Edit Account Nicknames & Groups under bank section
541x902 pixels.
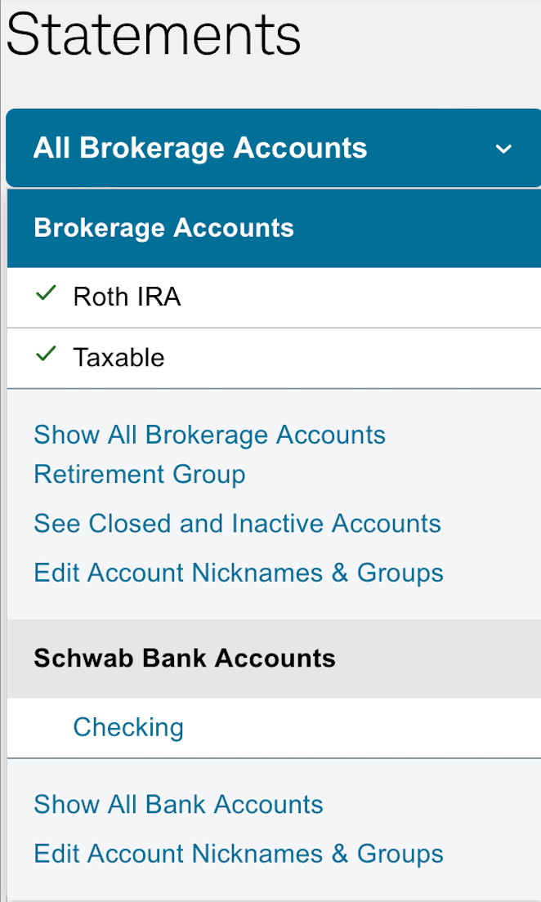point(239,854)
